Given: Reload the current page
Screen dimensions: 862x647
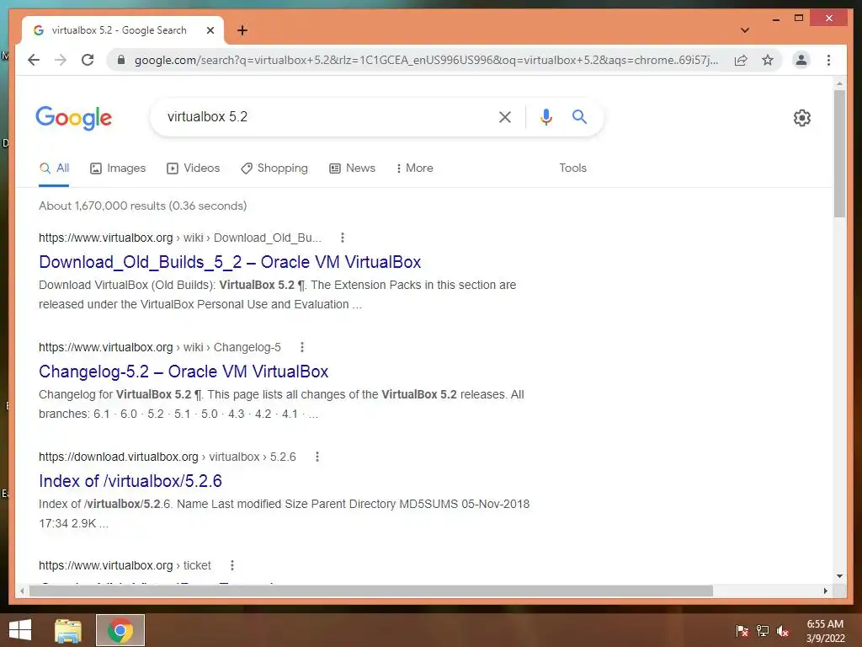Looking at the screenshot, I should (x=88, y=60).
